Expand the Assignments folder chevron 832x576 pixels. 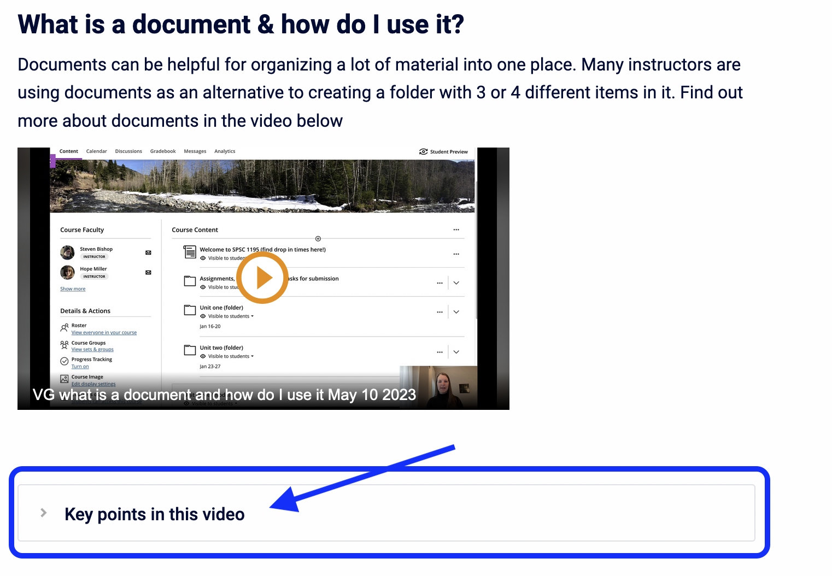pyautogui.click(x=456, y=283)
